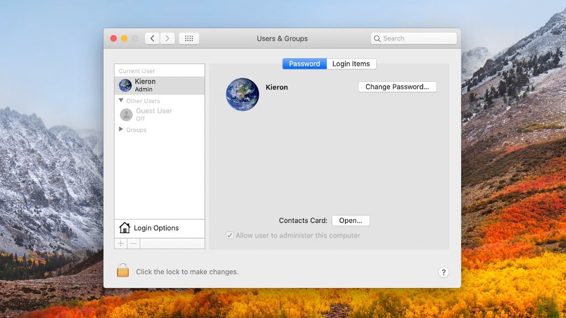Open help with the question mark icon
Screen dimensions: 566x318
[443, 272]
